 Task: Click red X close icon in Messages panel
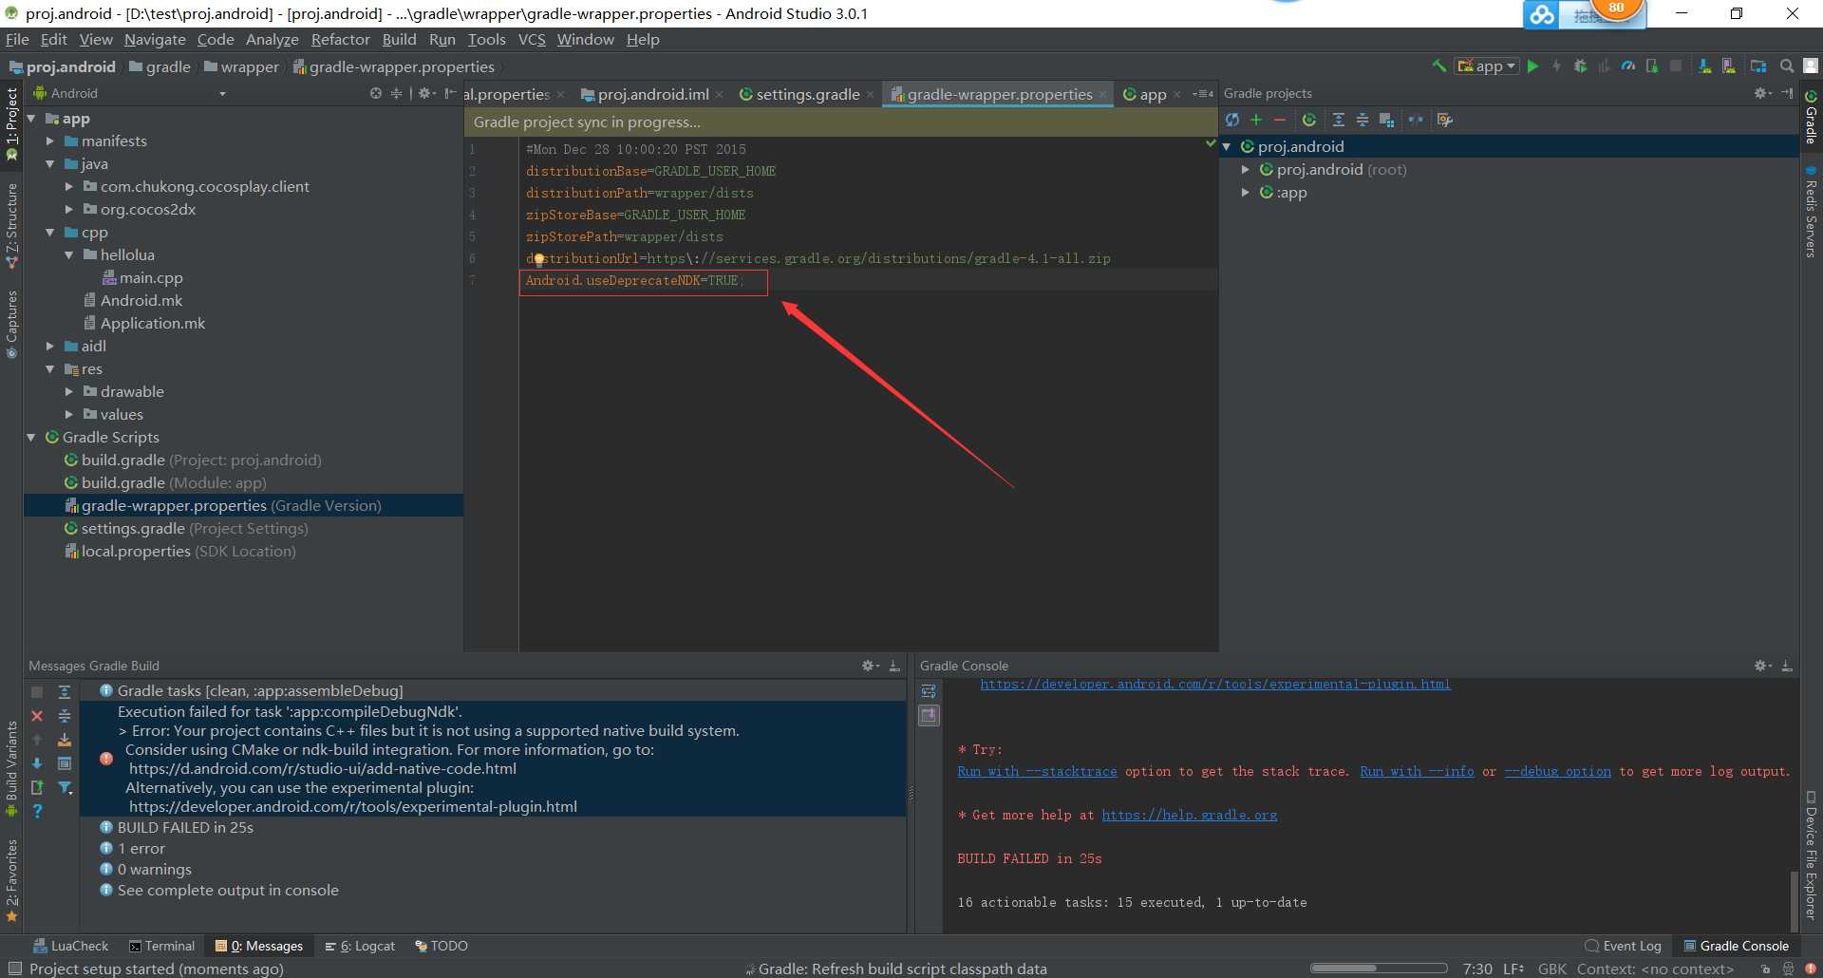coord(37,716)
